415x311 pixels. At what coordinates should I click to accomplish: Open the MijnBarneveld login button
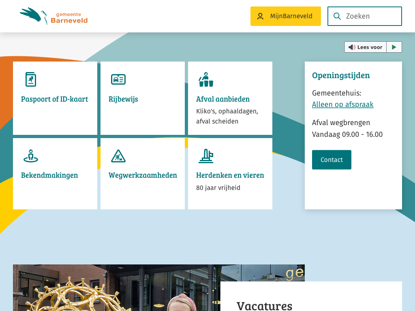[285, 16]
